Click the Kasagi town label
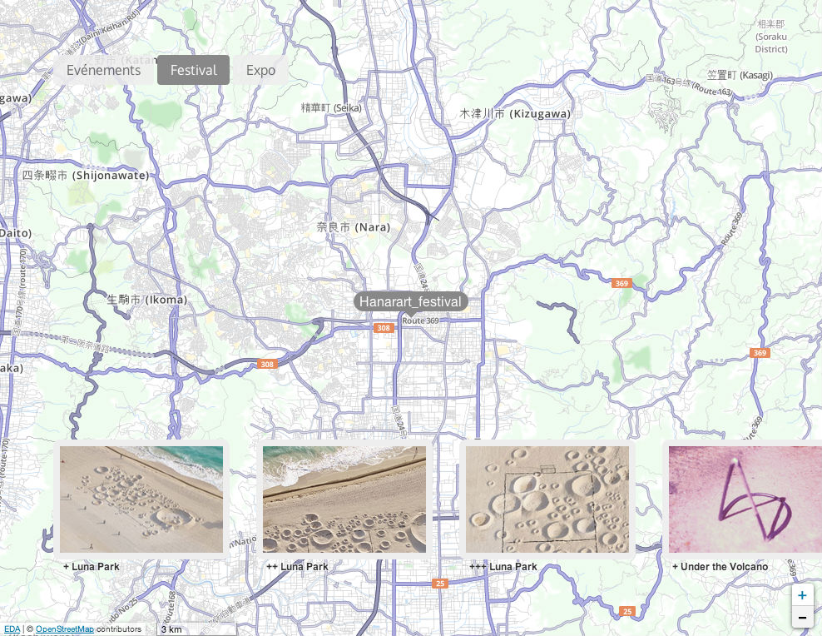Screen dimensions: 822x636 click(740, 76)
